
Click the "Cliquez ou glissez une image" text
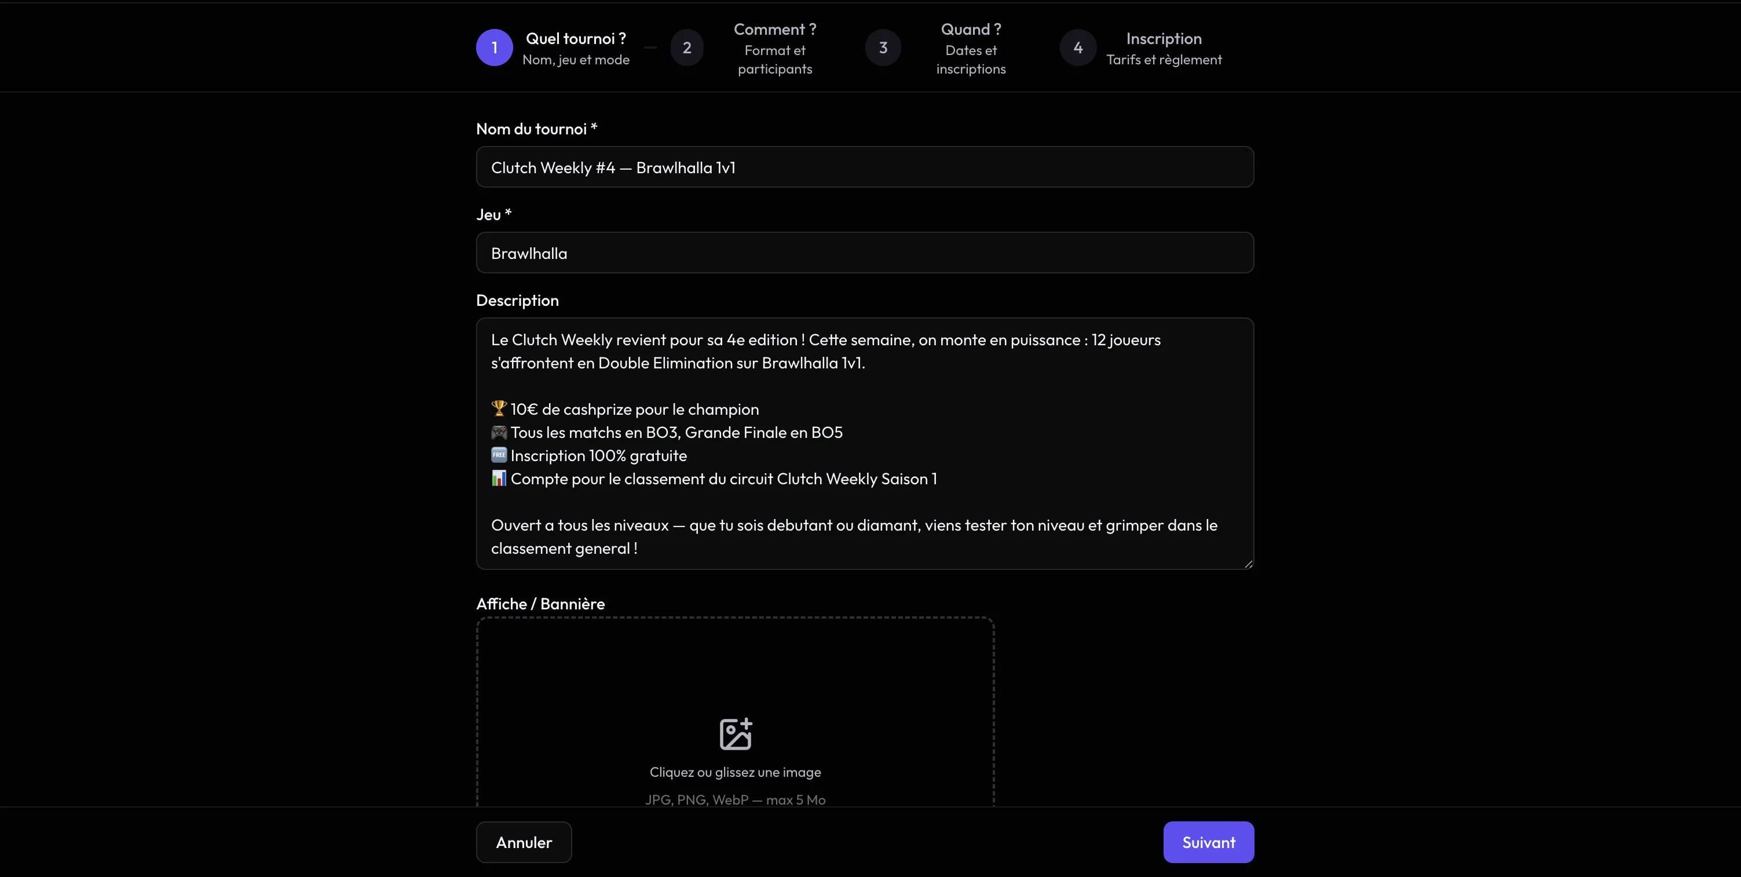click(x=736, y=772)
